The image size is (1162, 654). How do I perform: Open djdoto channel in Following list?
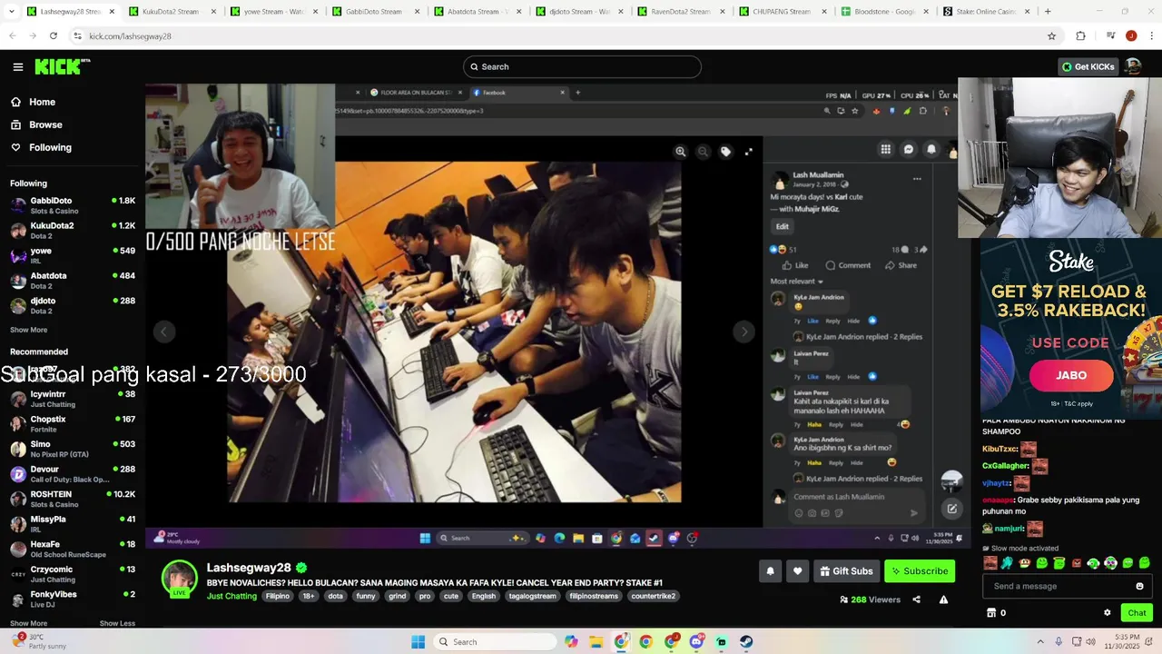pos(73,305)
